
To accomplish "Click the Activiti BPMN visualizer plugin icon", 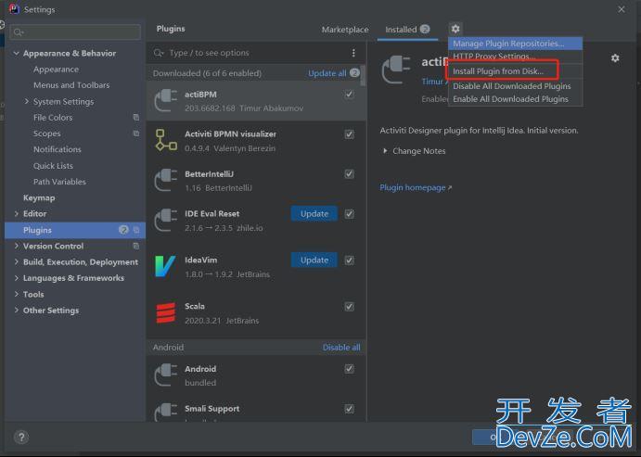I will (x=165, y=140).
